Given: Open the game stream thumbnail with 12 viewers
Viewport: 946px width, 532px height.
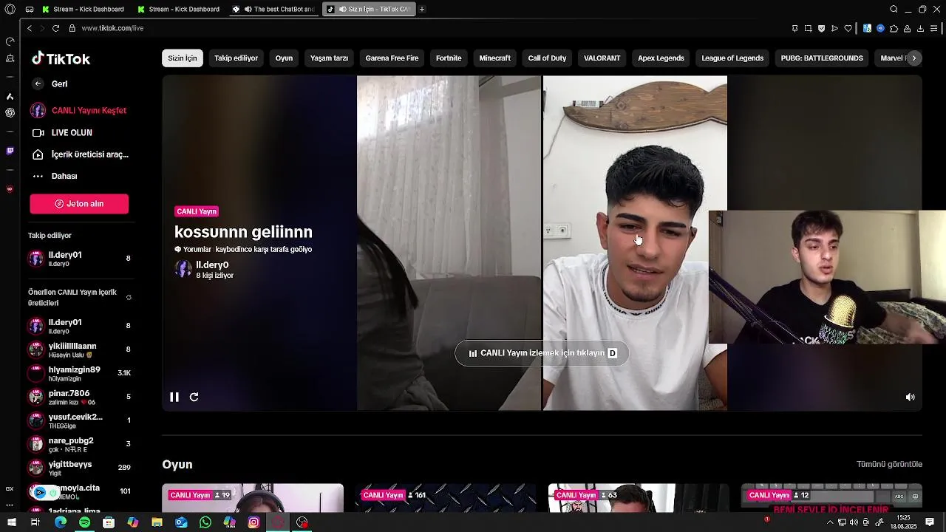Looking at the screenshot, I should point(831,498).
